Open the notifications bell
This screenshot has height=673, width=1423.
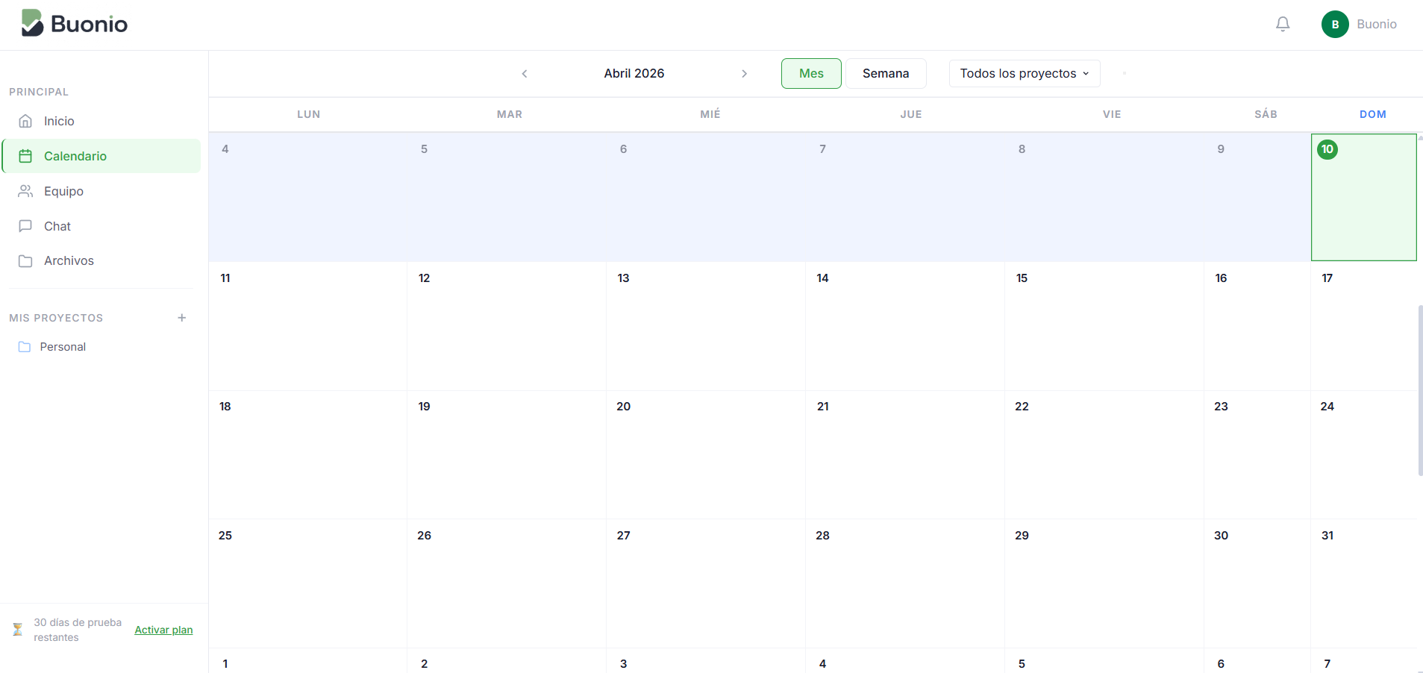pos(1283,24)
